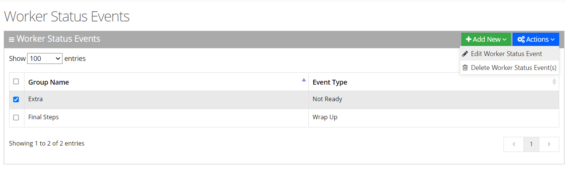The height and width of the screenshot is (176, 566).
Task: Click the Event Type sort arrows icon
Action: (x=554, y=82)
